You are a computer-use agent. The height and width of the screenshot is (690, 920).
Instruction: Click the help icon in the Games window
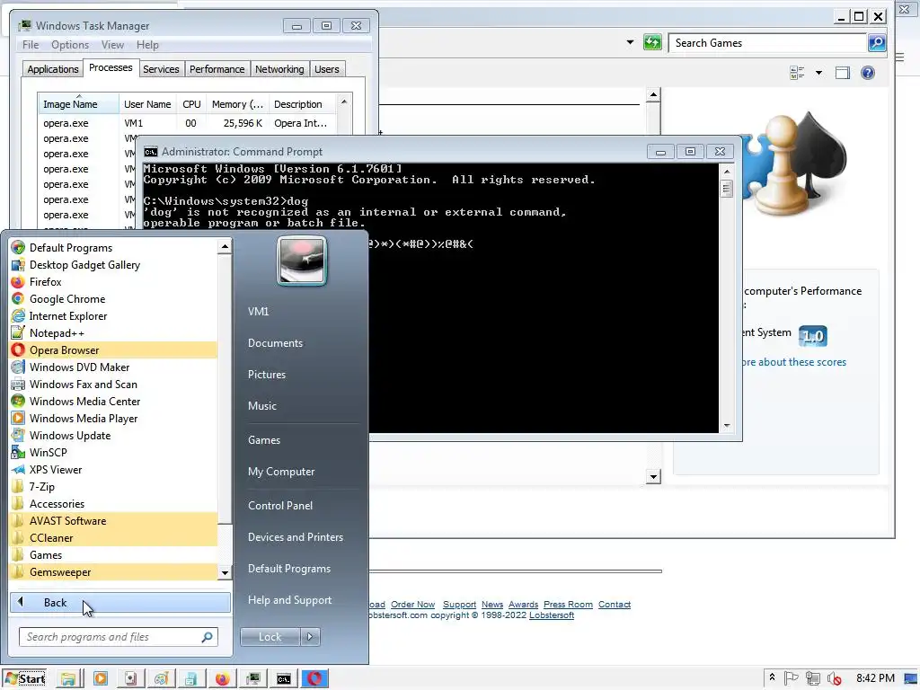pyautogui.click(x=867, y=73)
